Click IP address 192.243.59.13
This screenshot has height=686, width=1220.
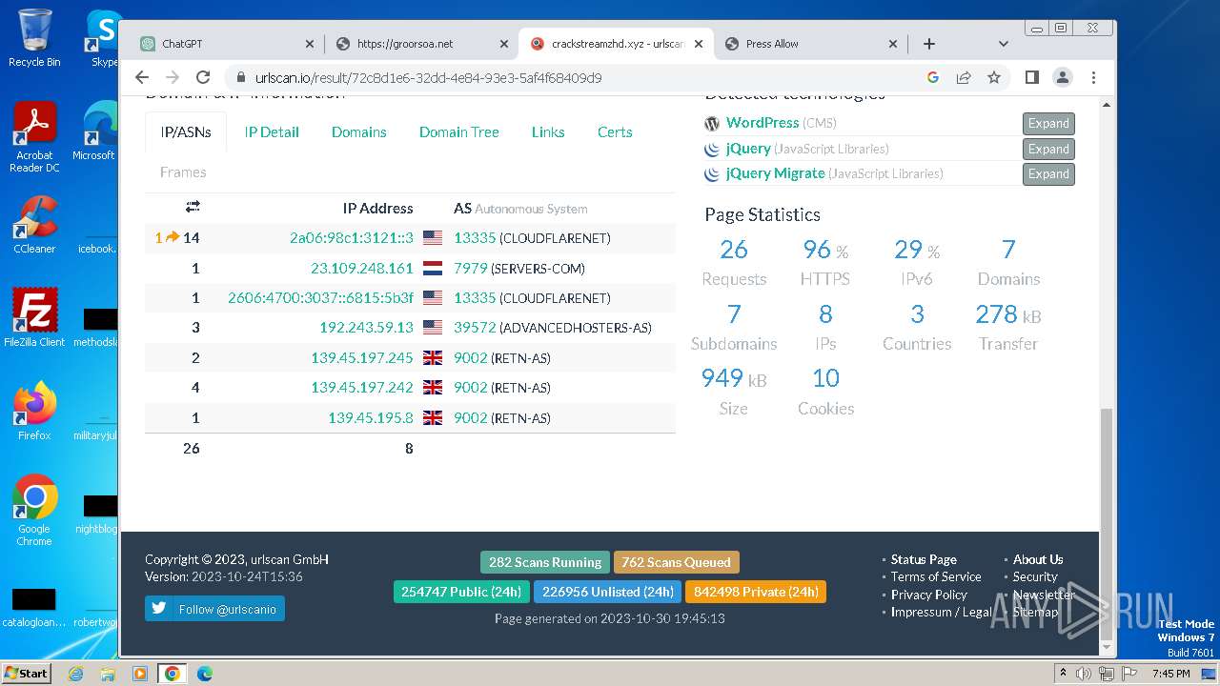pos(367,328)
